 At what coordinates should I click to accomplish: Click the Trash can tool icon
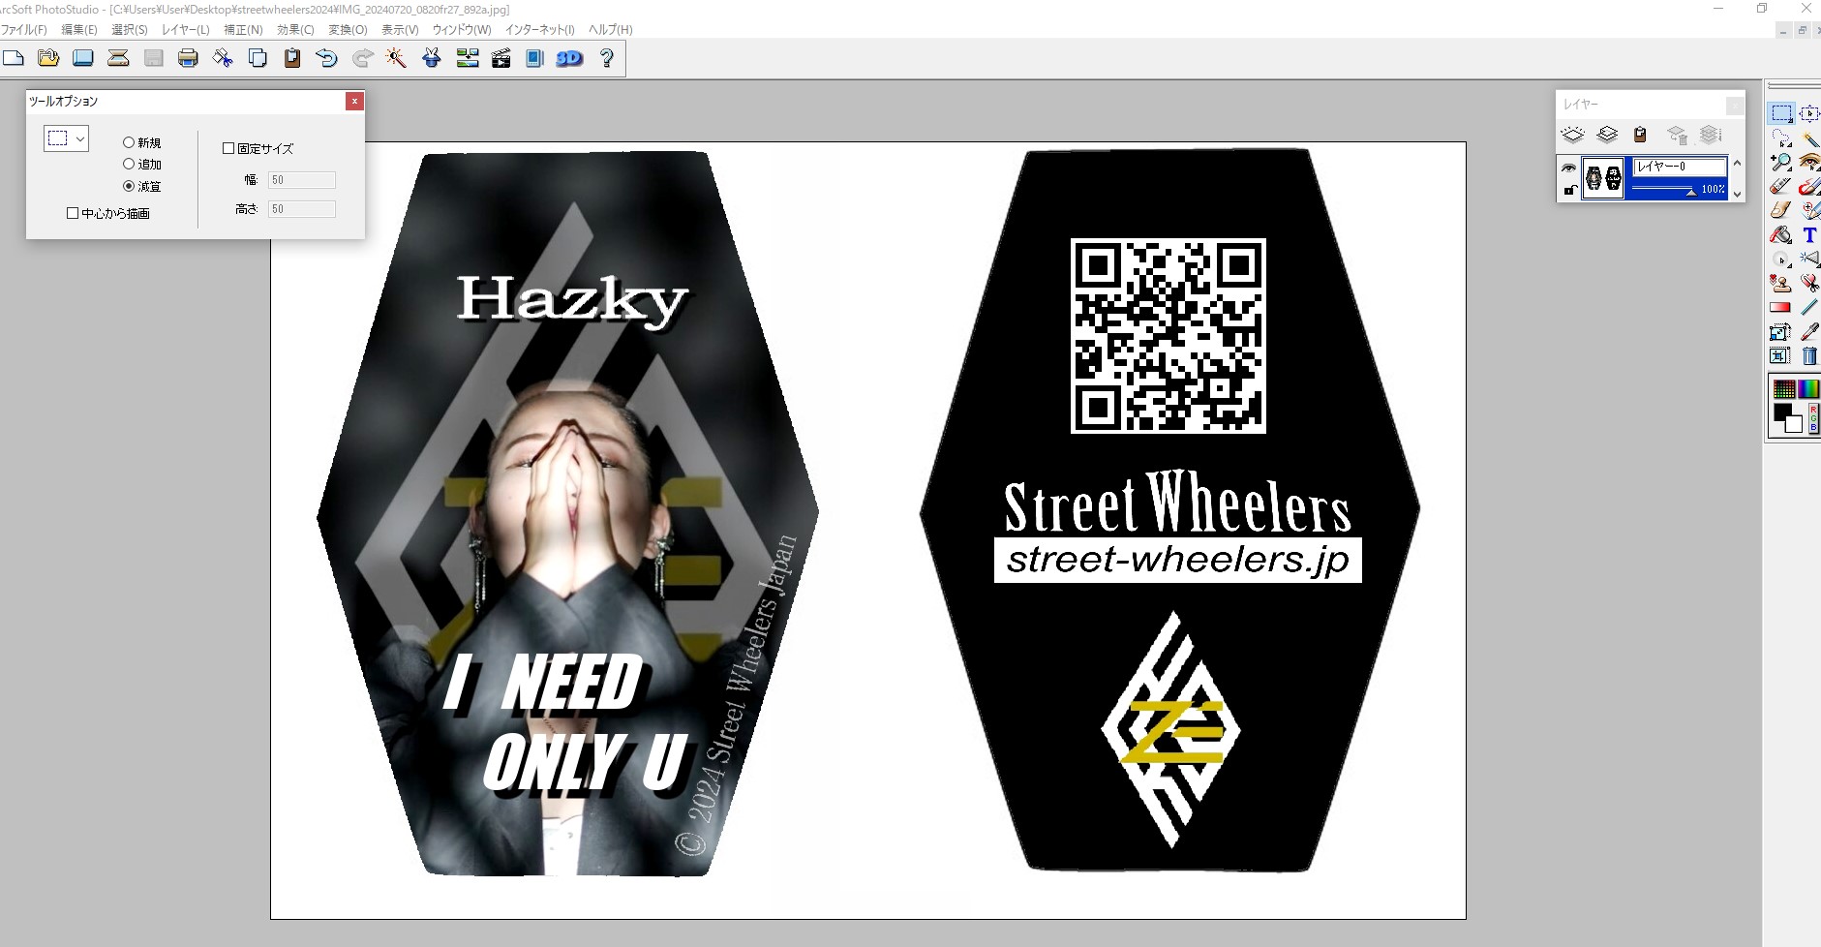(x=1809, y=355)
